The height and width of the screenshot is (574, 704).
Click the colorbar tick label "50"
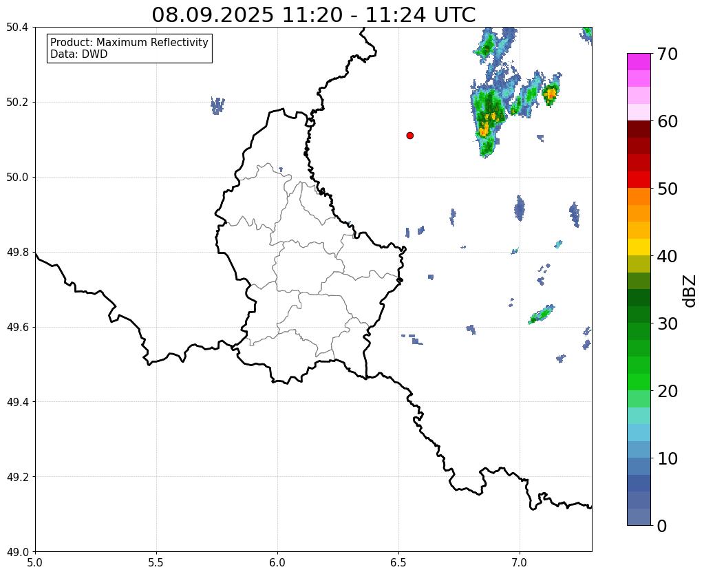(667, 189)
